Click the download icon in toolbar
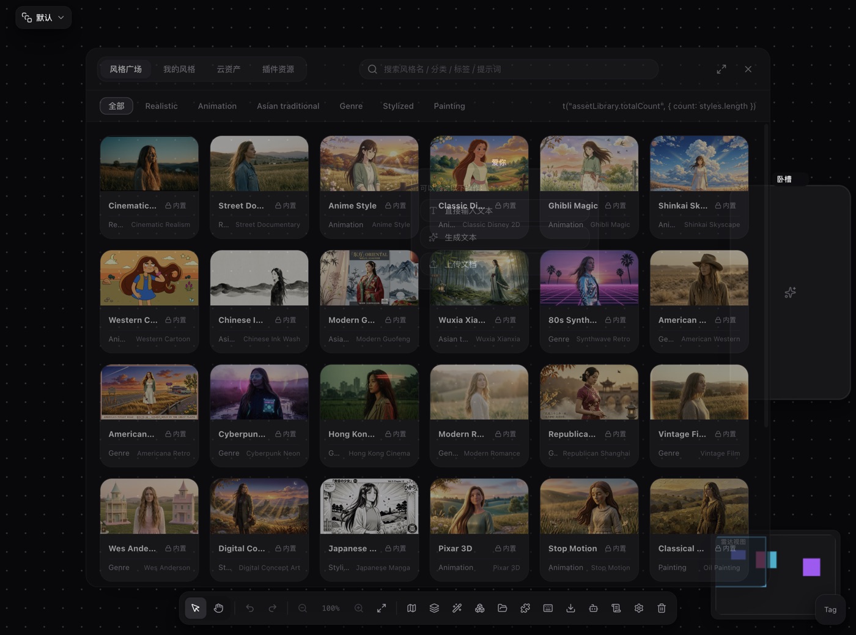The image size is (856, 635). click(x=570, y=608)
